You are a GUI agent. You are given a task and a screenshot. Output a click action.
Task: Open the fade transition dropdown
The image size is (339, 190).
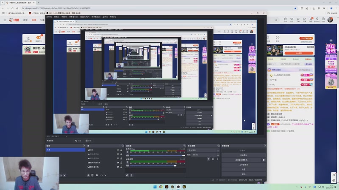[x=204, y=150]
